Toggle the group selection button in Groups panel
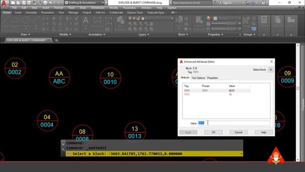 tap(254, 29)
